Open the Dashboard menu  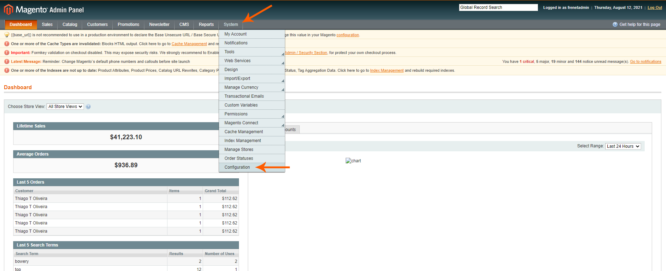(x=21, y=25)
